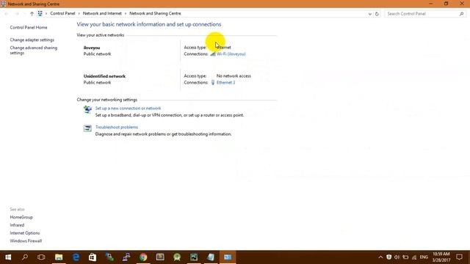Switch input language ENG

click(424, 257)
